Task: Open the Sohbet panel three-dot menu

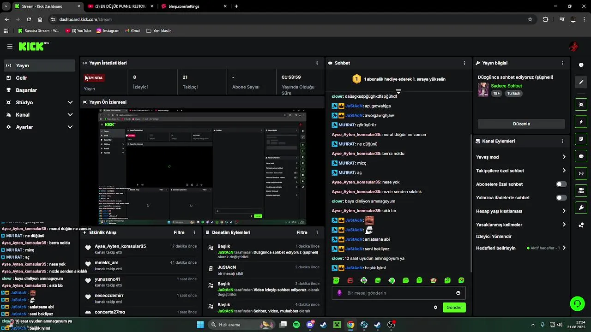Action: pos(464,63)
